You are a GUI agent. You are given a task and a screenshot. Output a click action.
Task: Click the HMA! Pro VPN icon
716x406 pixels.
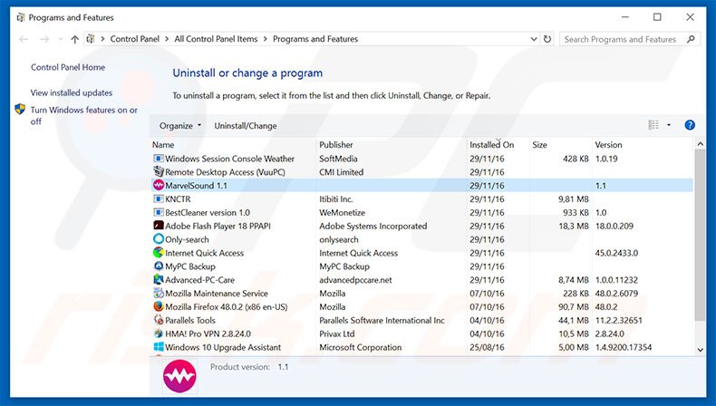159,333
